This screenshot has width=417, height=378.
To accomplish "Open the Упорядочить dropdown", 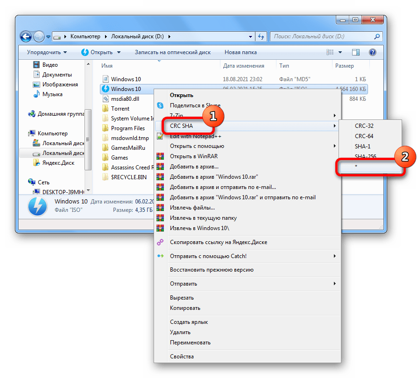I will pos(47,52).
